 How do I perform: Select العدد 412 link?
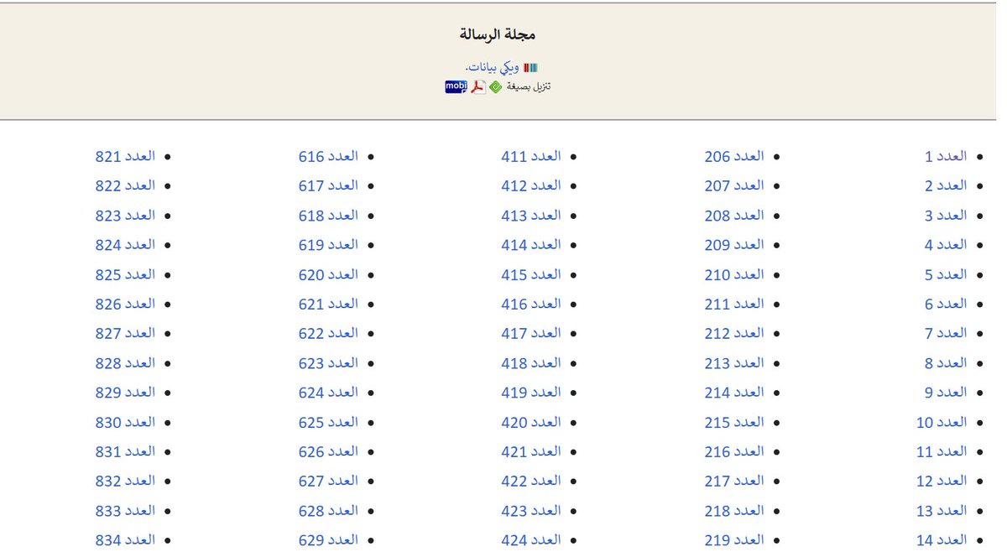tap(531, 185)
